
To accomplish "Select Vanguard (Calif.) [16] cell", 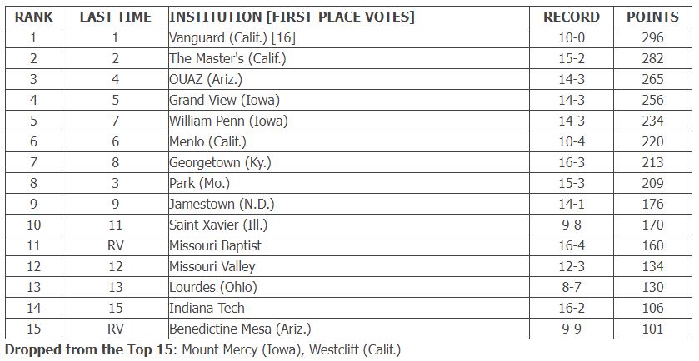I will point(232,37).
